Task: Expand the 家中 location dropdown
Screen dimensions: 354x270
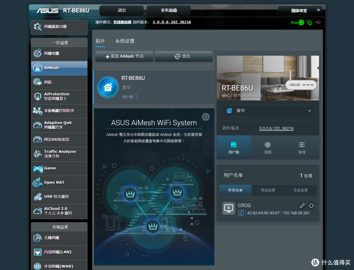Action: (x=268, y=111)
